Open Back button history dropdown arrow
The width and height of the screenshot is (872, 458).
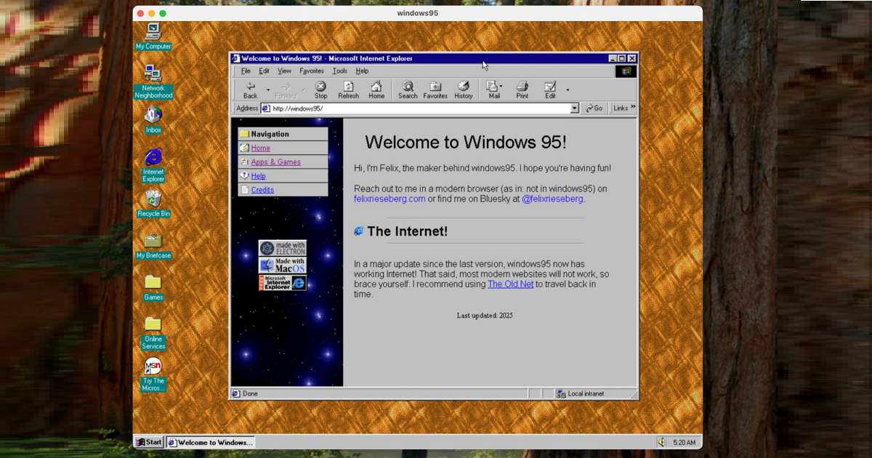point(268,90)
